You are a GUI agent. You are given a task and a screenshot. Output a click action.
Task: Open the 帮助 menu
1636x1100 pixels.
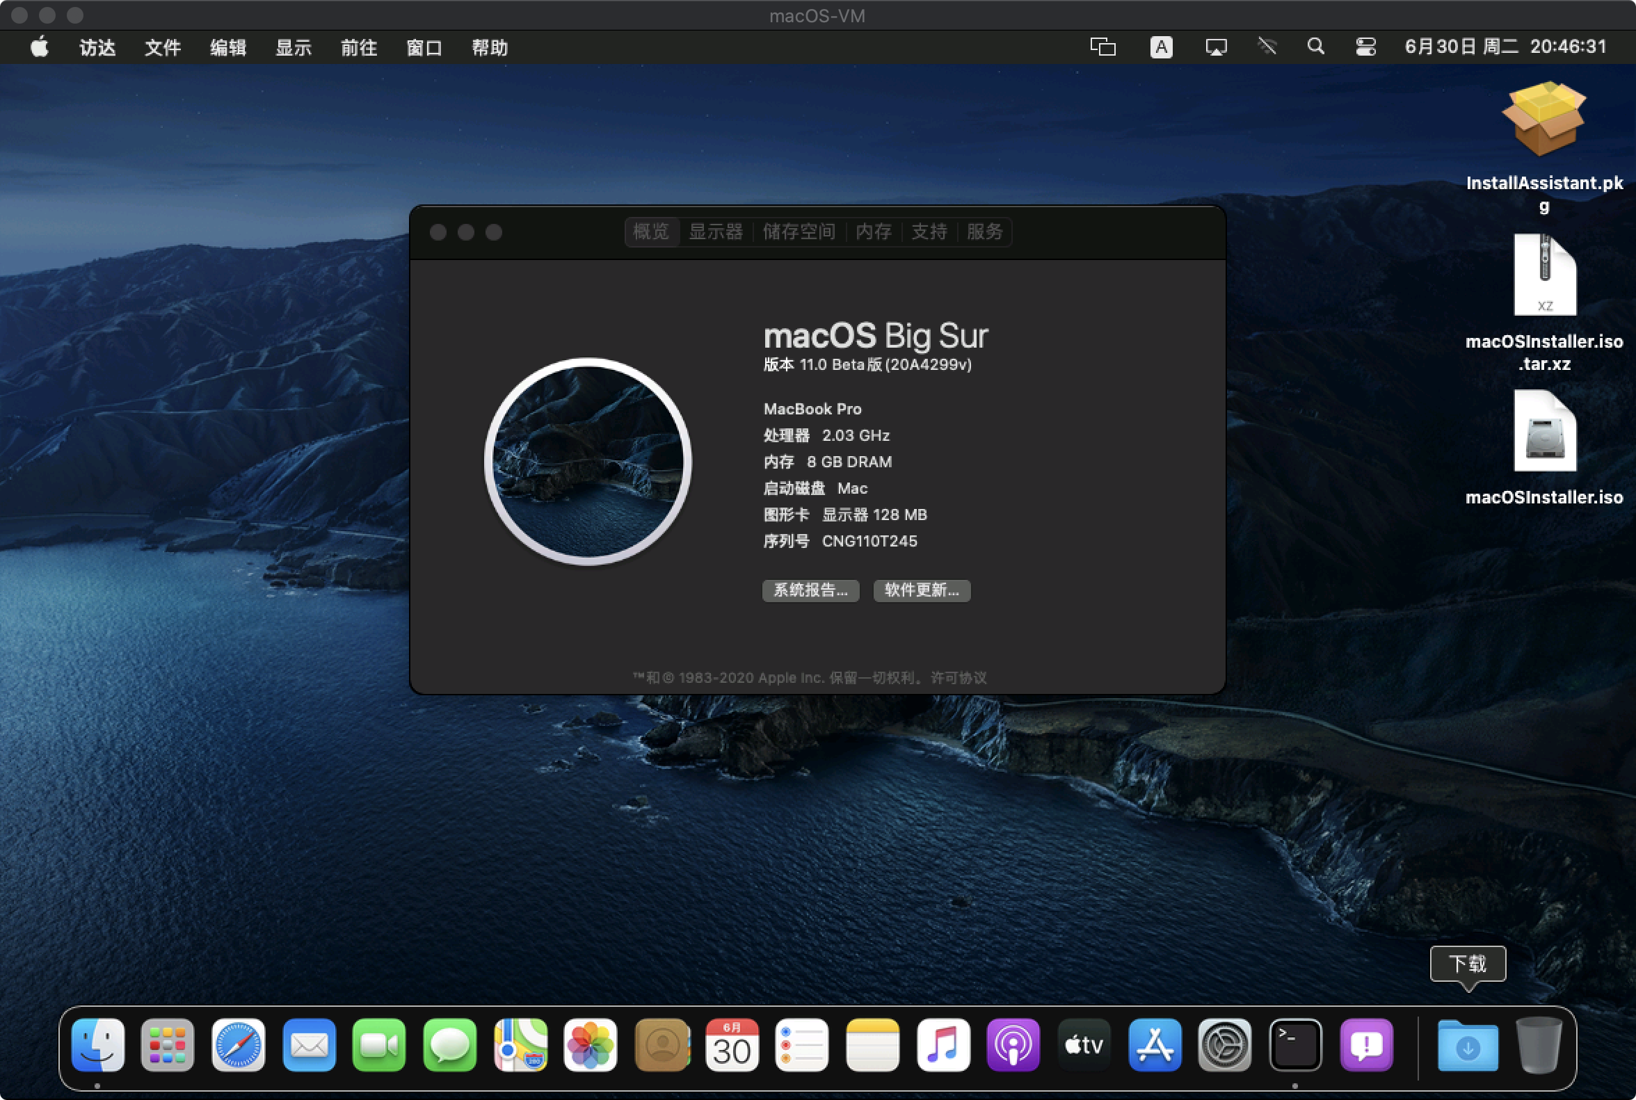click(x=489, y=47)
